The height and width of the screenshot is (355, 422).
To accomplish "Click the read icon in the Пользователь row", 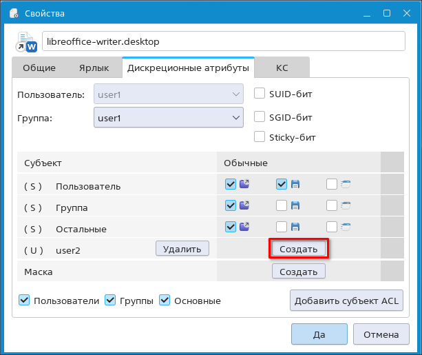I will (244, 185).
